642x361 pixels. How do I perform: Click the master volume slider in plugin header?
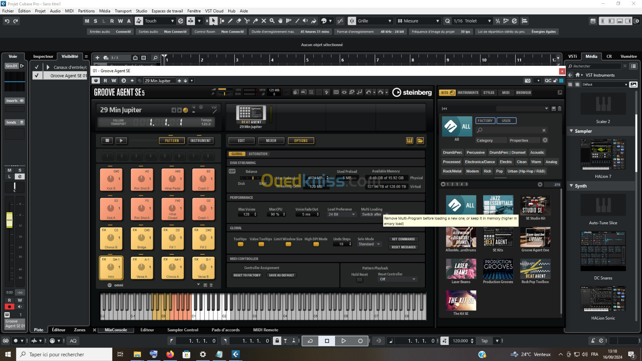[225, 89]
